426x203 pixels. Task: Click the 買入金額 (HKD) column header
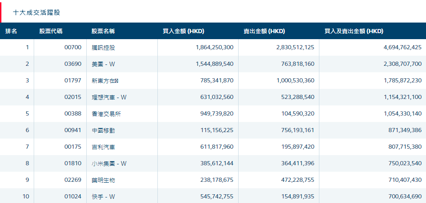click(x=183, y=31)
